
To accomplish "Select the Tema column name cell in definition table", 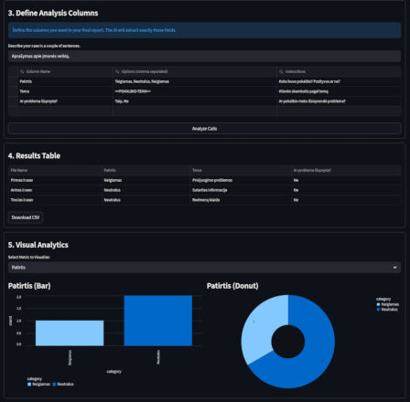I will click(65, 91).
